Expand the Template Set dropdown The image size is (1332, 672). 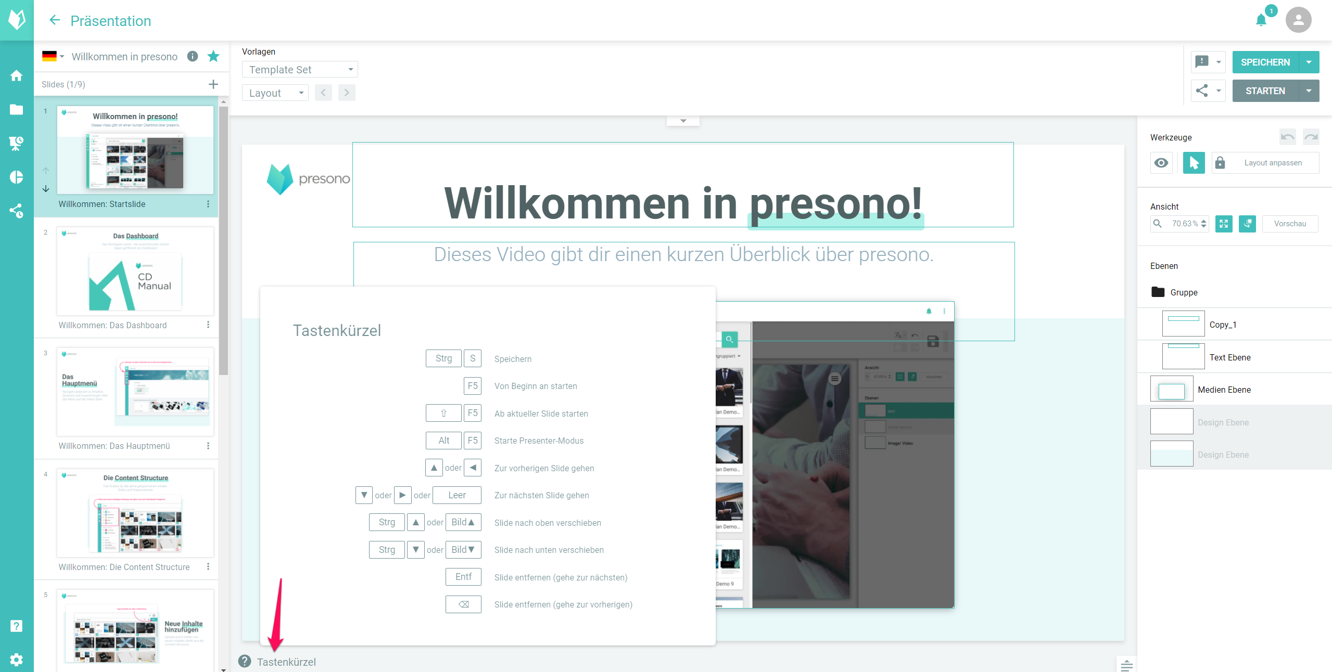pos(301,69)
